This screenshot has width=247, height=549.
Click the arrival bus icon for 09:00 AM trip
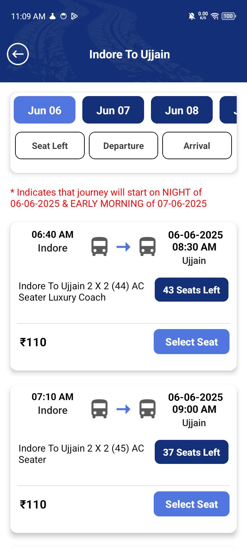click(x=148, y=409)
